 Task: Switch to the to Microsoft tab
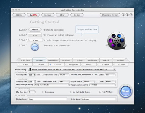pyautogui.click(x=93, y=60)
